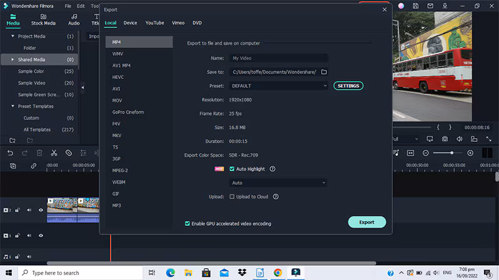The width and height of the screenshot is (499, 280).
Task: Click the add track icon
Action: [x=13, y=166]
